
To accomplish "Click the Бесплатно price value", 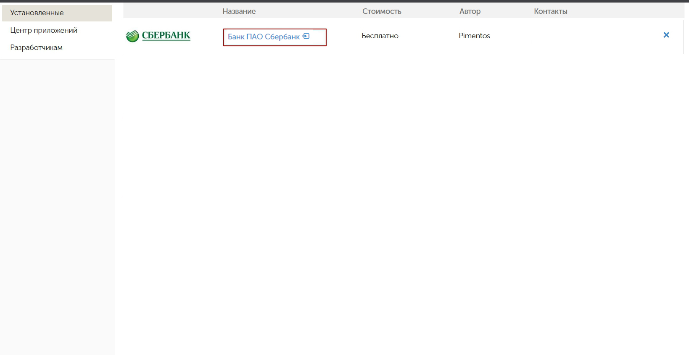I will point(380,36).
